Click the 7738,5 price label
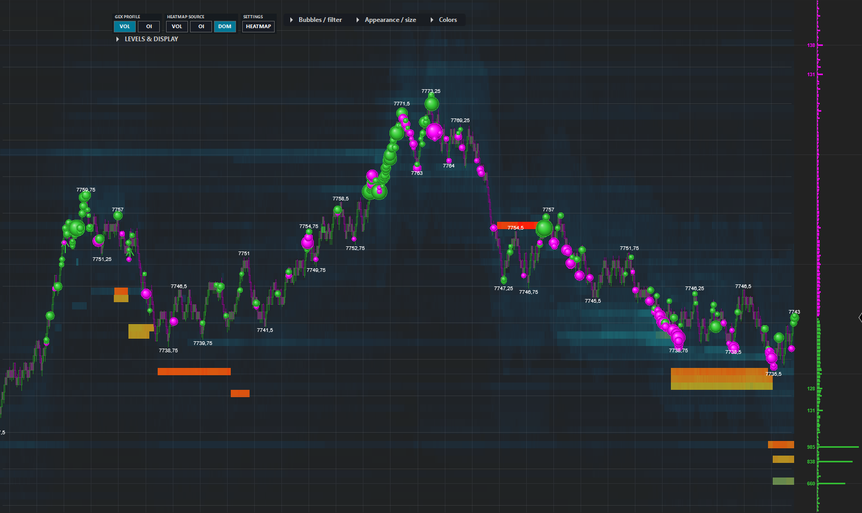Viewport: 862px width, 513px height. click(733, 352)
